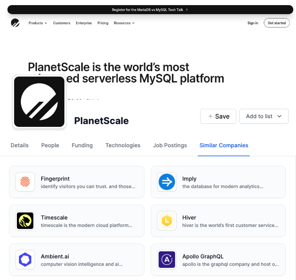This screenshot has height=280, width=296.
Task: Expand the Resources dropdown menu
Action: [124, 23]
